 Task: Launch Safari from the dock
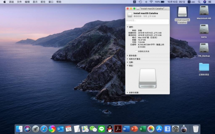coord(44,129)
